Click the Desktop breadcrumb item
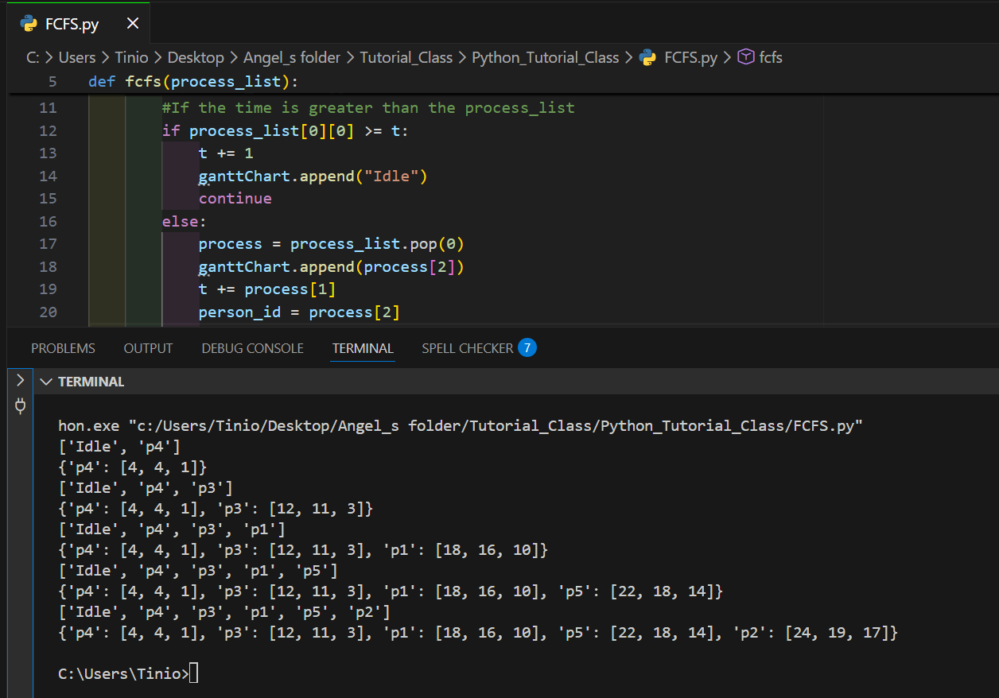999x698 pixels. pos(196,56)
